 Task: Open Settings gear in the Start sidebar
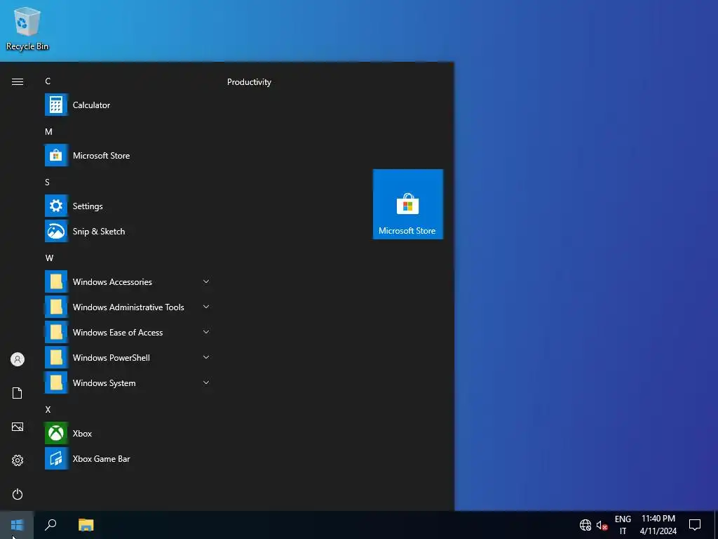pos(18,460)
